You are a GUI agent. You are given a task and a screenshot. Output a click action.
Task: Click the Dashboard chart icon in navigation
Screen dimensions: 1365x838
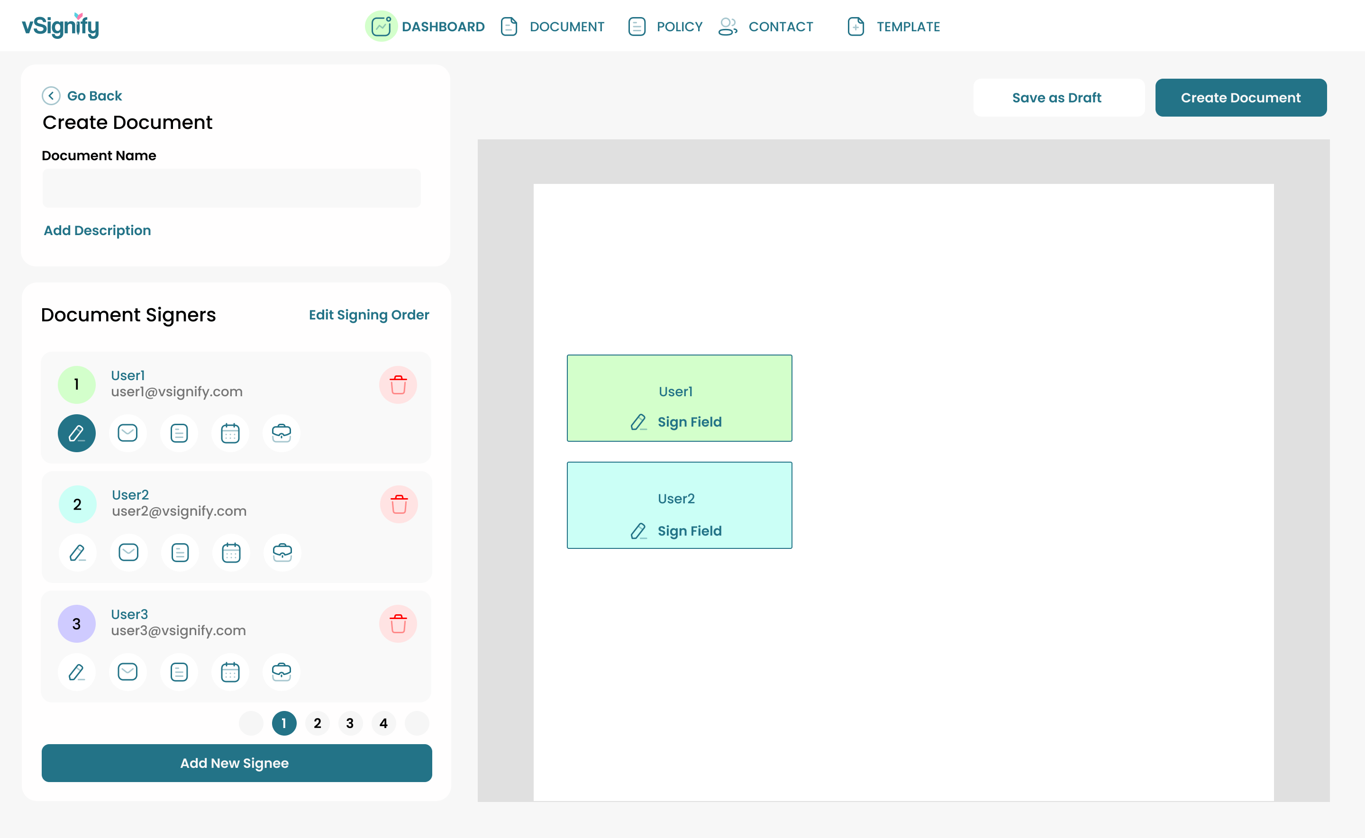coord(381,26)
